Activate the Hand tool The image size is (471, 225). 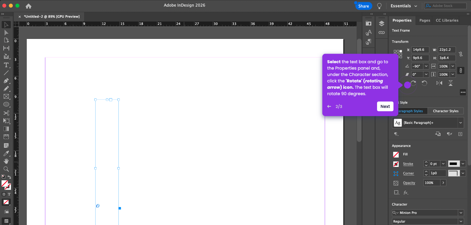pos(6,161)
